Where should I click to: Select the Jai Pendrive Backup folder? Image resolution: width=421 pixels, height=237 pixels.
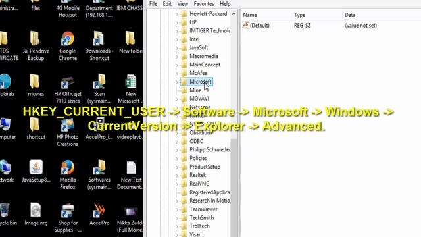(36, 39)
